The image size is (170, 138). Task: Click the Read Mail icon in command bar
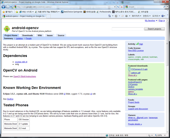coord(122,16)
